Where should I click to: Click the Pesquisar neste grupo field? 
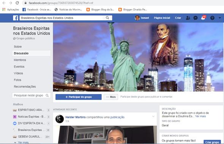point(31,95)
